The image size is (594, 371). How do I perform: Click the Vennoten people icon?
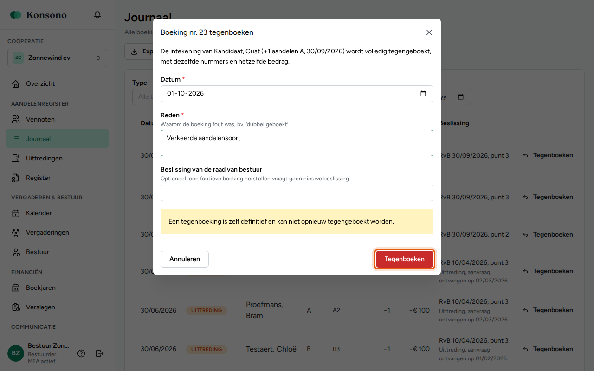(x=16, y=120)
